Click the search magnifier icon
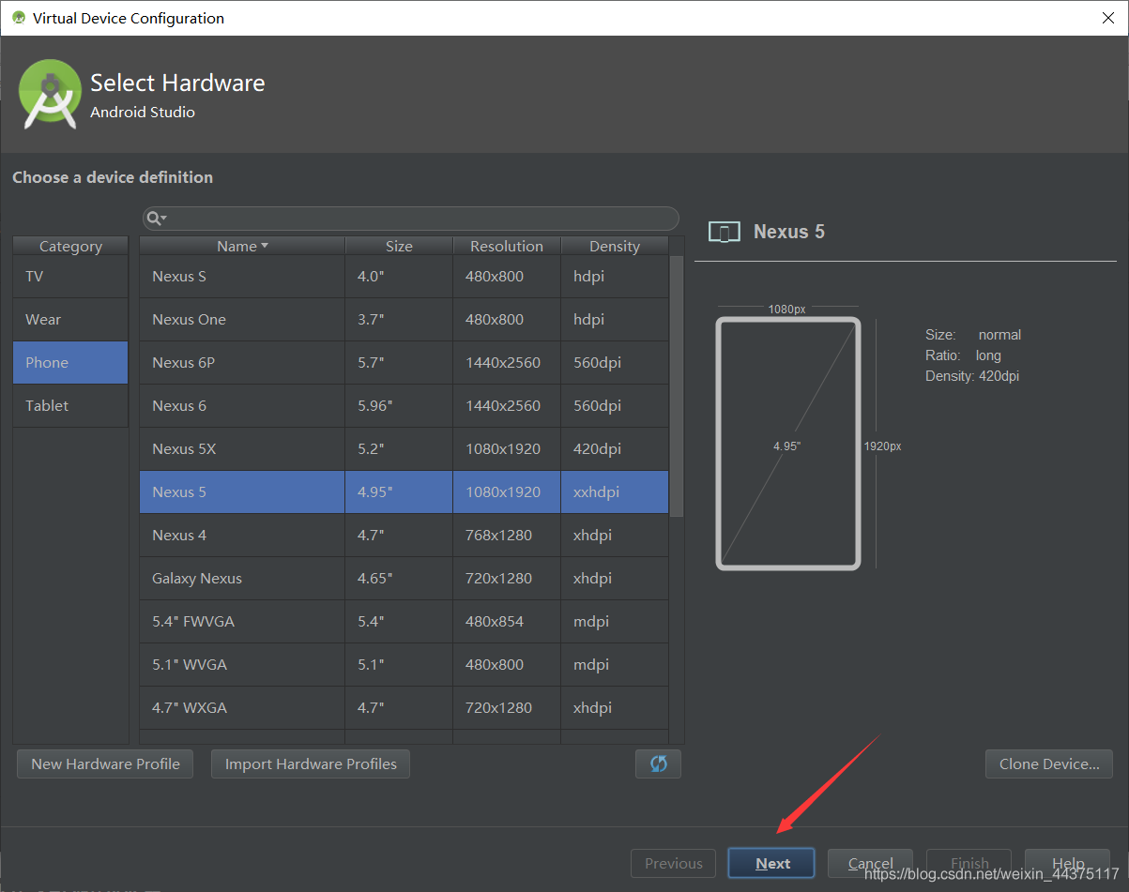 tap(156, 219)
